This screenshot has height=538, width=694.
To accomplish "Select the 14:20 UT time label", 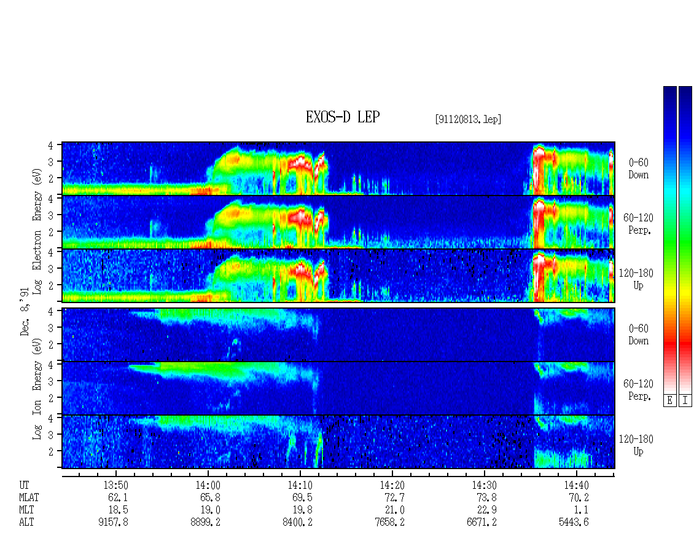I will click(392, 485).
